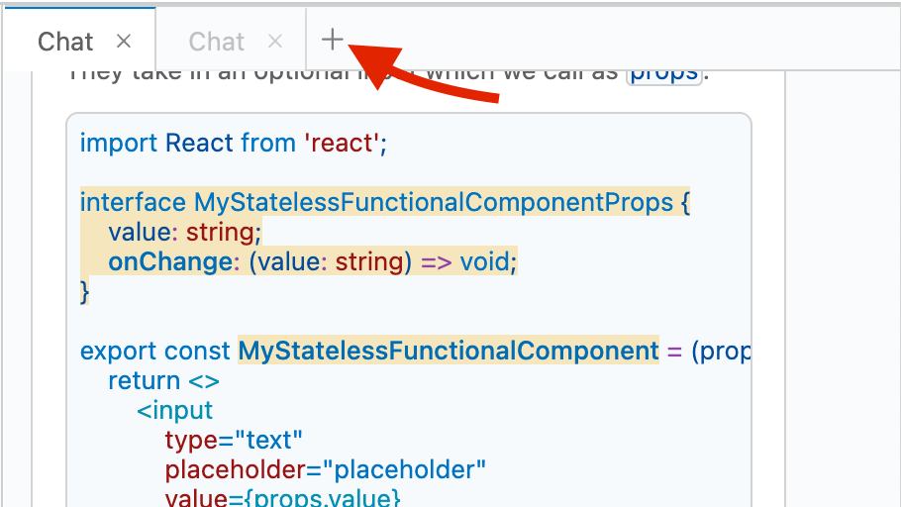
Task: Select the active first Chat tab
Action: [x=65, y=42]
